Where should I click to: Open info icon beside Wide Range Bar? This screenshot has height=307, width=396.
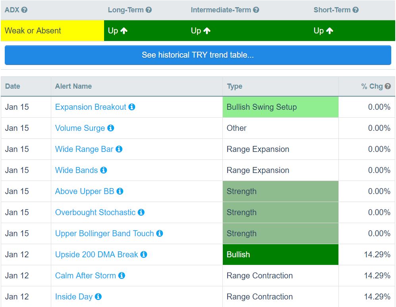pyautogui.click(x=119, y=149)
